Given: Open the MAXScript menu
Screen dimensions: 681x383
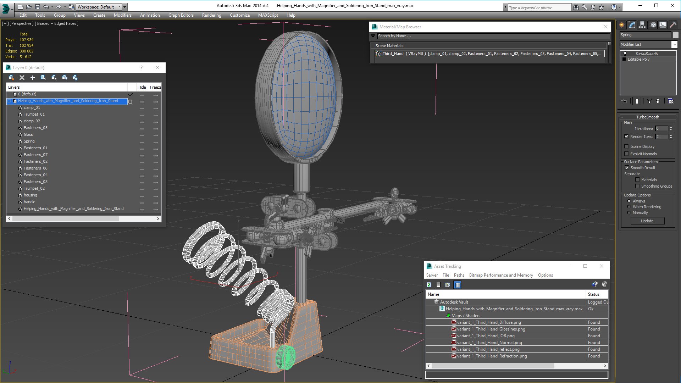Looking at the screenshot, I should click(268, 15).
